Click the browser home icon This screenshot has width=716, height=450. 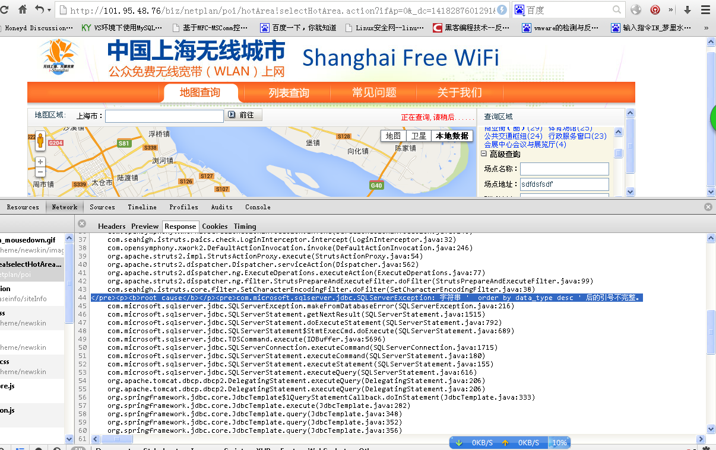tap(23, 9)
